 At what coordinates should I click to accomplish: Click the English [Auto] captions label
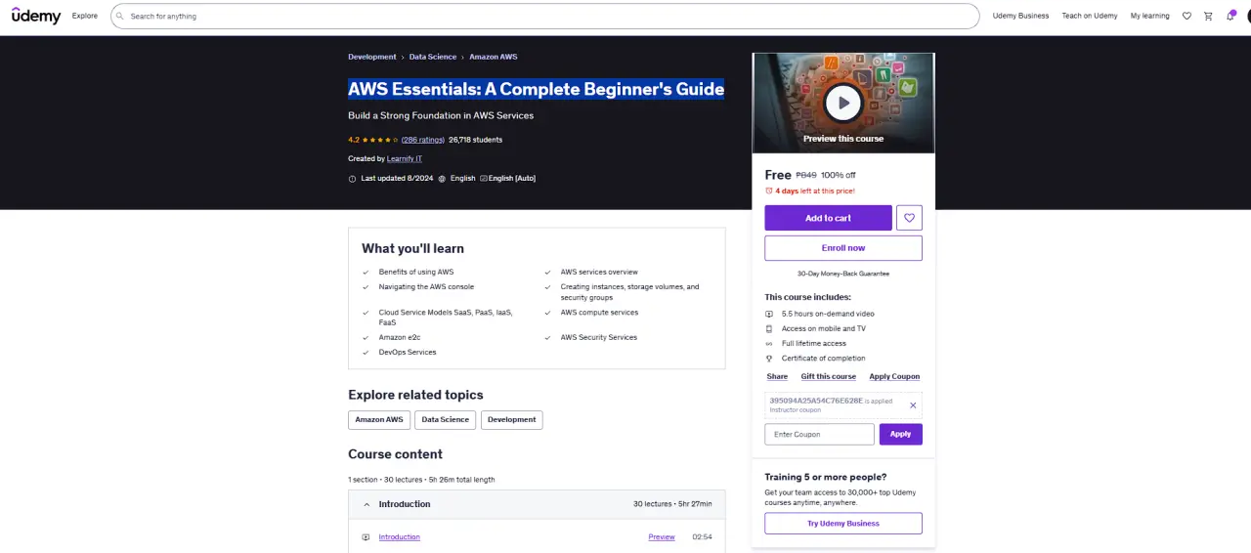tap(512, 178)
